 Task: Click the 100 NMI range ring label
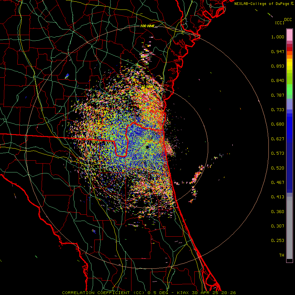click(147, 26)
